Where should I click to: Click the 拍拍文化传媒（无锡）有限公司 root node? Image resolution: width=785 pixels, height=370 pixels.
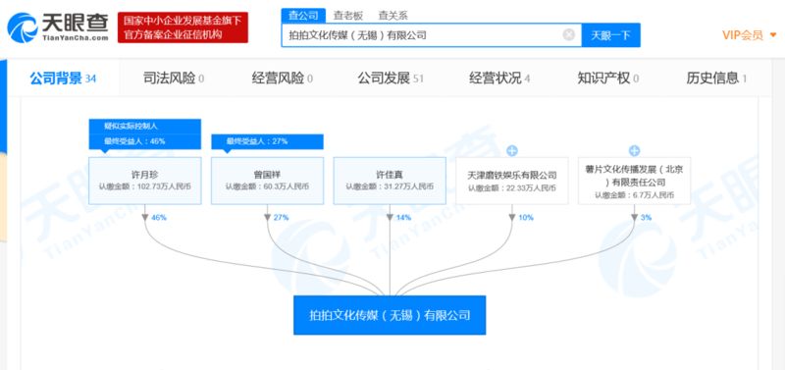point(390,315)
